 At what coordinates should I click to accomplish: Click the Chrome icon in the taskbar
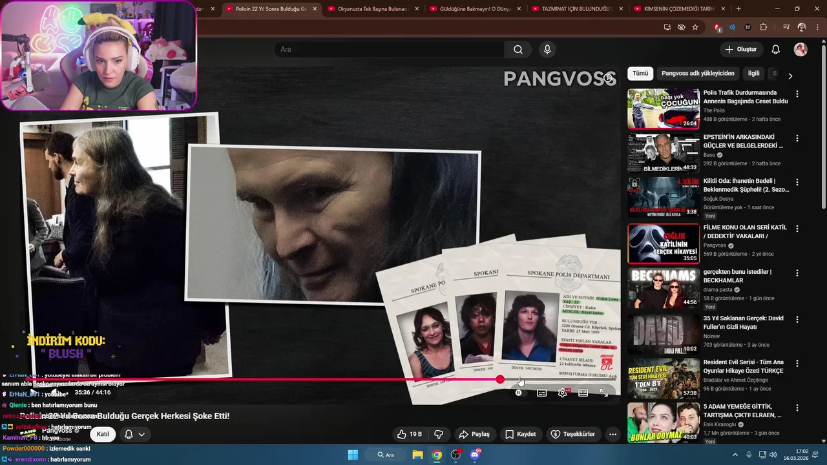tap(437, 455)
